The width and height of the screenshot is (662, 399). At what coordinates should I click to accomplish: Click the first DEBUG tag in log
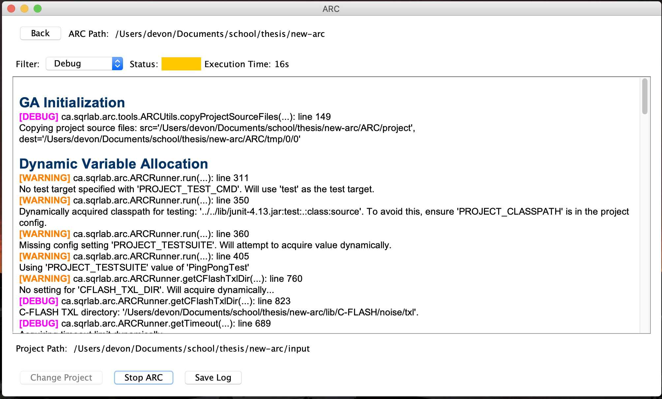coord(39,117)
